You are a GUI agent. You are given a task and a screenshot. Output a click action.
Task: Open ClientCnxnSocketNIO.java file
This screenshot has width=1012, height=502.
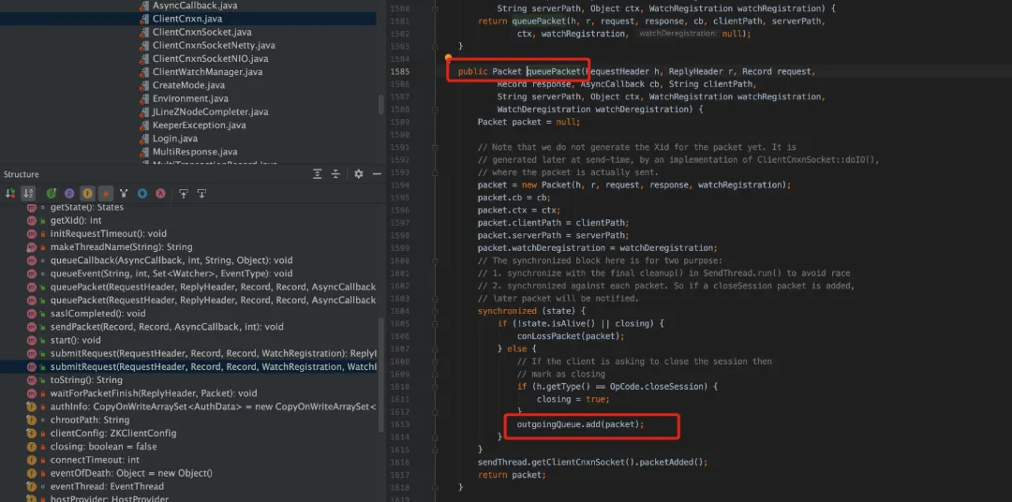pos(210,59)
